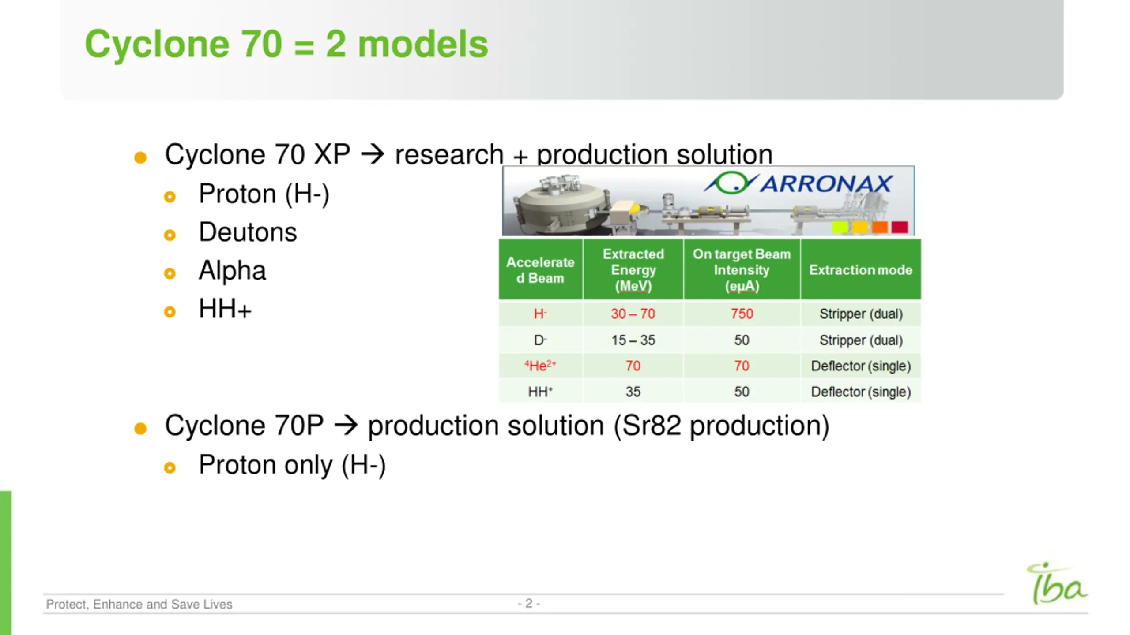Click the 'Deutons' sub-bullet
The width and height of the screenshot is (1130, 635).
(248, 232)
